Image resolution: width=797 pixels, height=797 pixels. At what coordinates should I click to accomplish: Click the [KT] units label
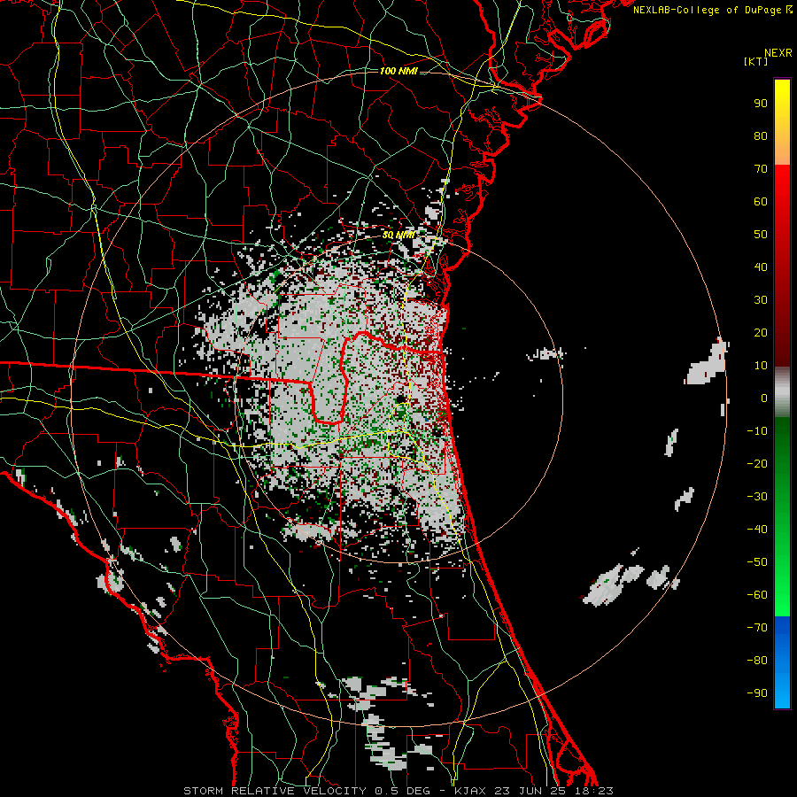tap(756, 61)
